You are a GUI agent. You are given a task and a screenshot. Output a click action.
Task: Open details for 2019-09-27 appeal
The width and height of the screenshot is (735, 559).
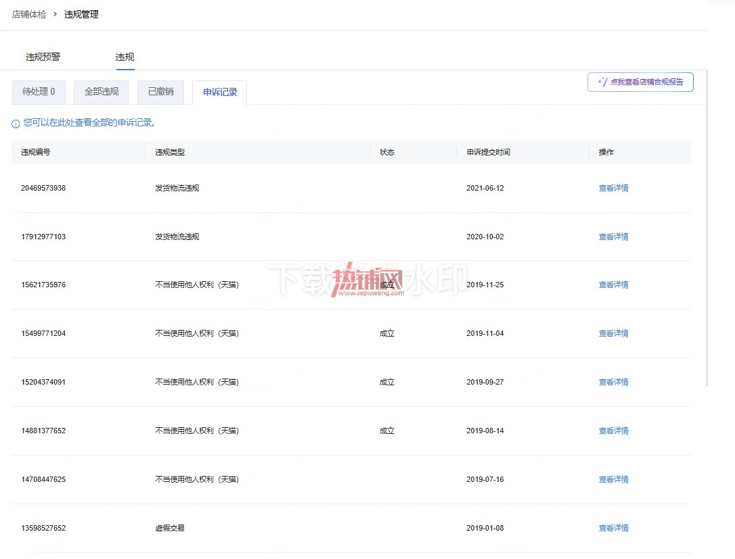[x=614, y=382]
